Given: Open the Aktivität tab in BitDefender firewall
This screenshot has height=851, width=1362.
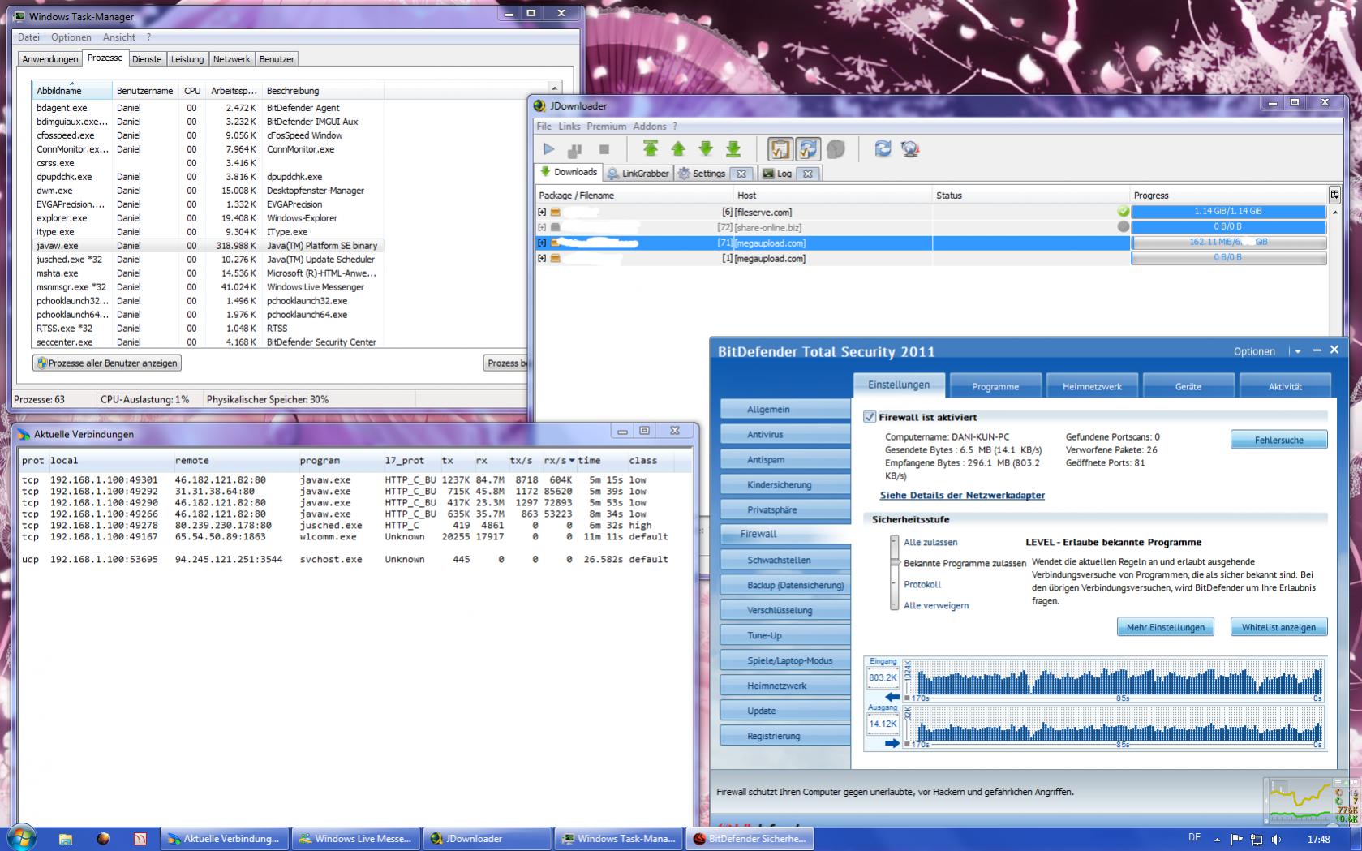Looking at the screenshot, I should click(x=1285, y=386).
